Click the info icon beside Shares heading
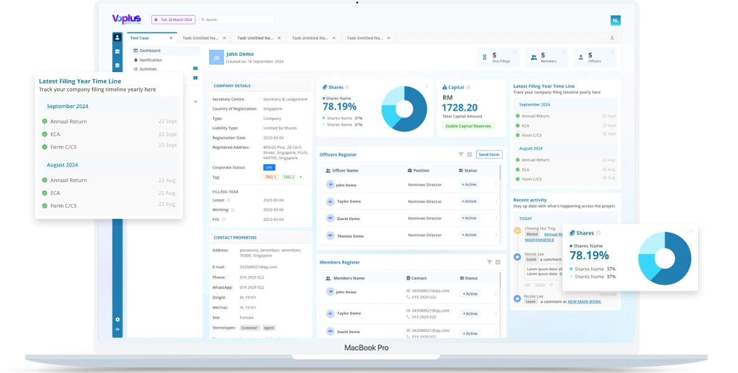Screen dimensions: 738x373 point(348,87)
